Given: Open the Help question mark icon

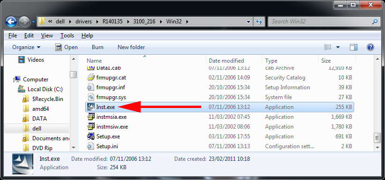Looking at the screenshot, I should tap(370, 47).
